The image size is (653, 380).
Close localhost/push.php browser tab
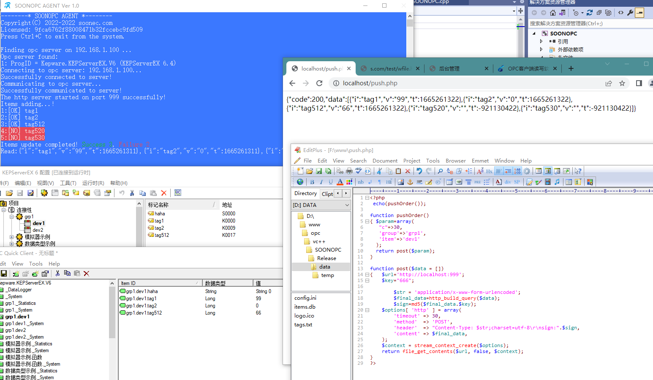pyautogui.click(x=349, y=68)
